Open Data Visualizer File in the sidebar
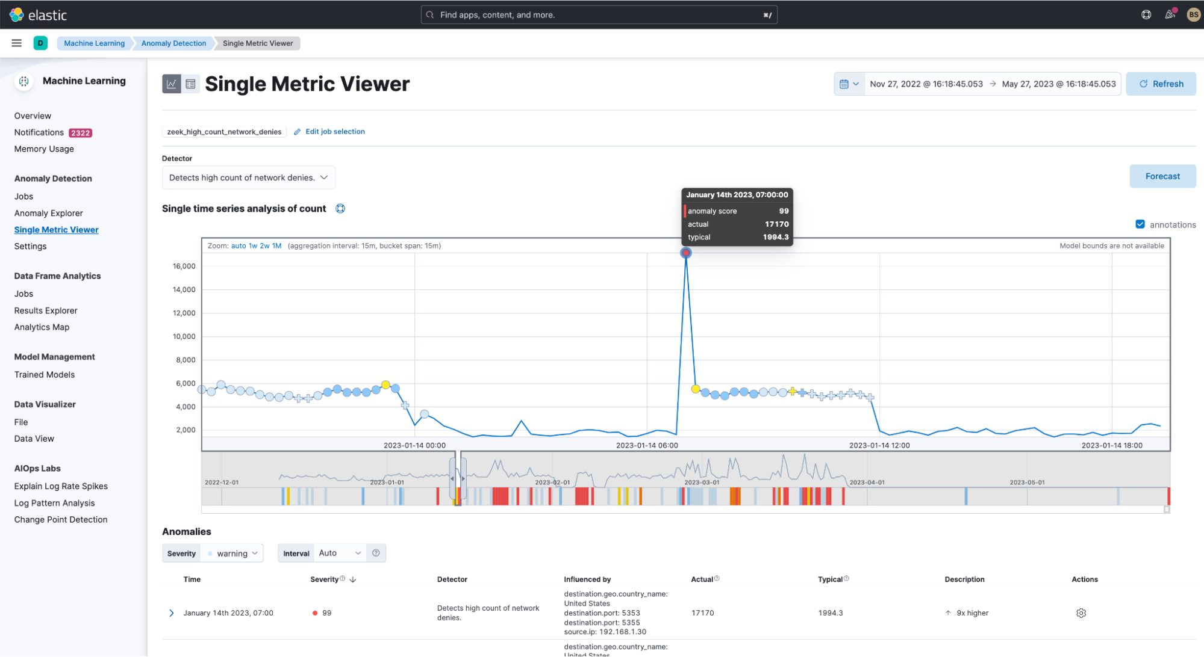 click(x=21, y=422)
